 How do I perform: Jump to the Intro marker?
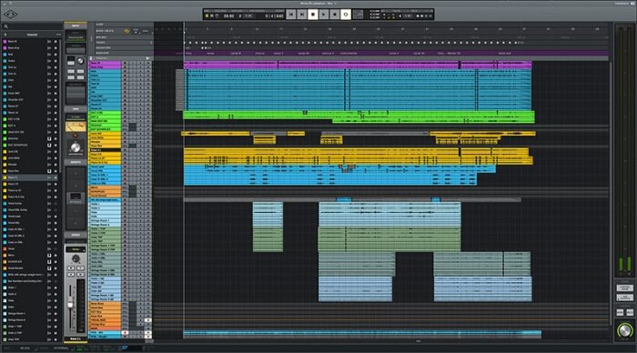[188, 53]
